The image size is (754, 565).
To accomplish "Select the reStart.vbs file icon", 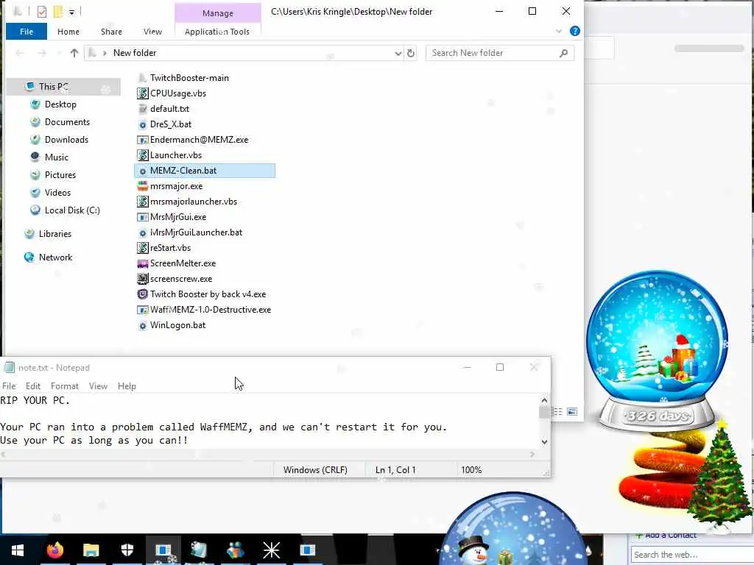I will pos(142,248).
